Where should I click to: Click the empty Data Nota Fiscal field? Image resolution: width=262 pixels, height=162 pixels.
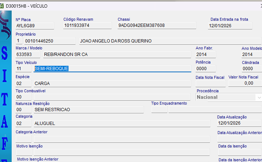click(210, 83)
